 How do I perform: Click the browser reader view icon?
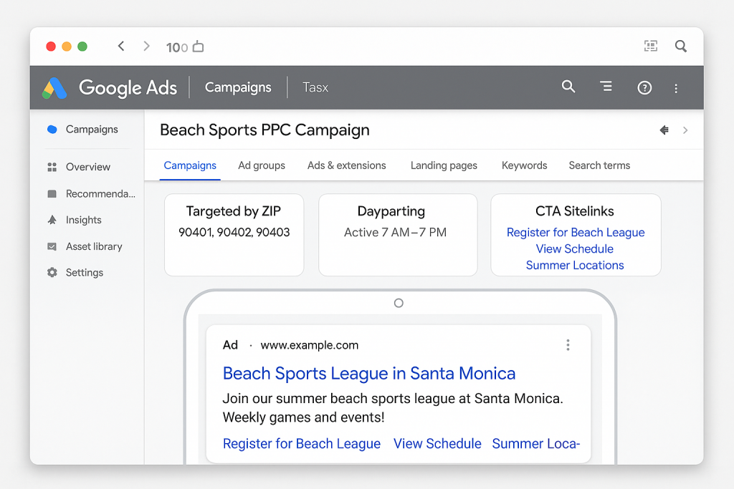[x=651, y=46]
